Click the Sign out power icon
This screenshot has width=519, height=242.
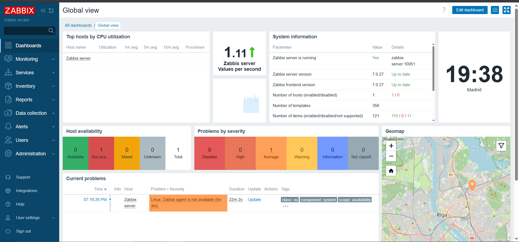[8, 231]
